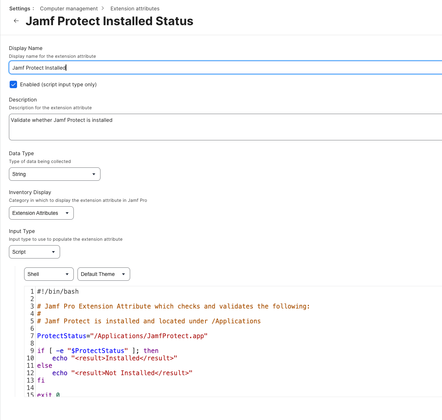Click the #!/bin/bash line in the editor

(58, 291)
